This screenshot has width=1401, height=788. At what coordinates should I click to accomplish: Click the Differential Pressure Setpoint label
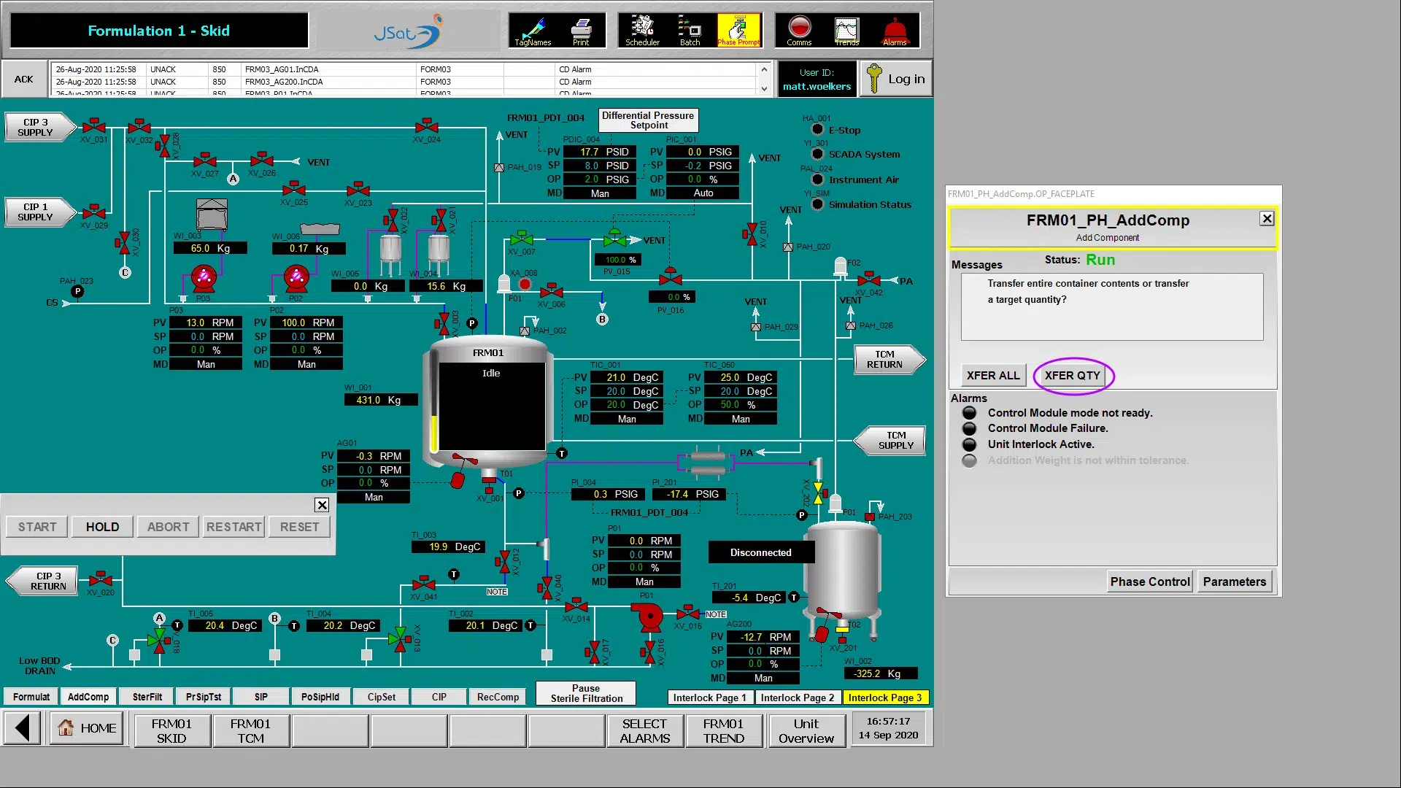point(648,120)
